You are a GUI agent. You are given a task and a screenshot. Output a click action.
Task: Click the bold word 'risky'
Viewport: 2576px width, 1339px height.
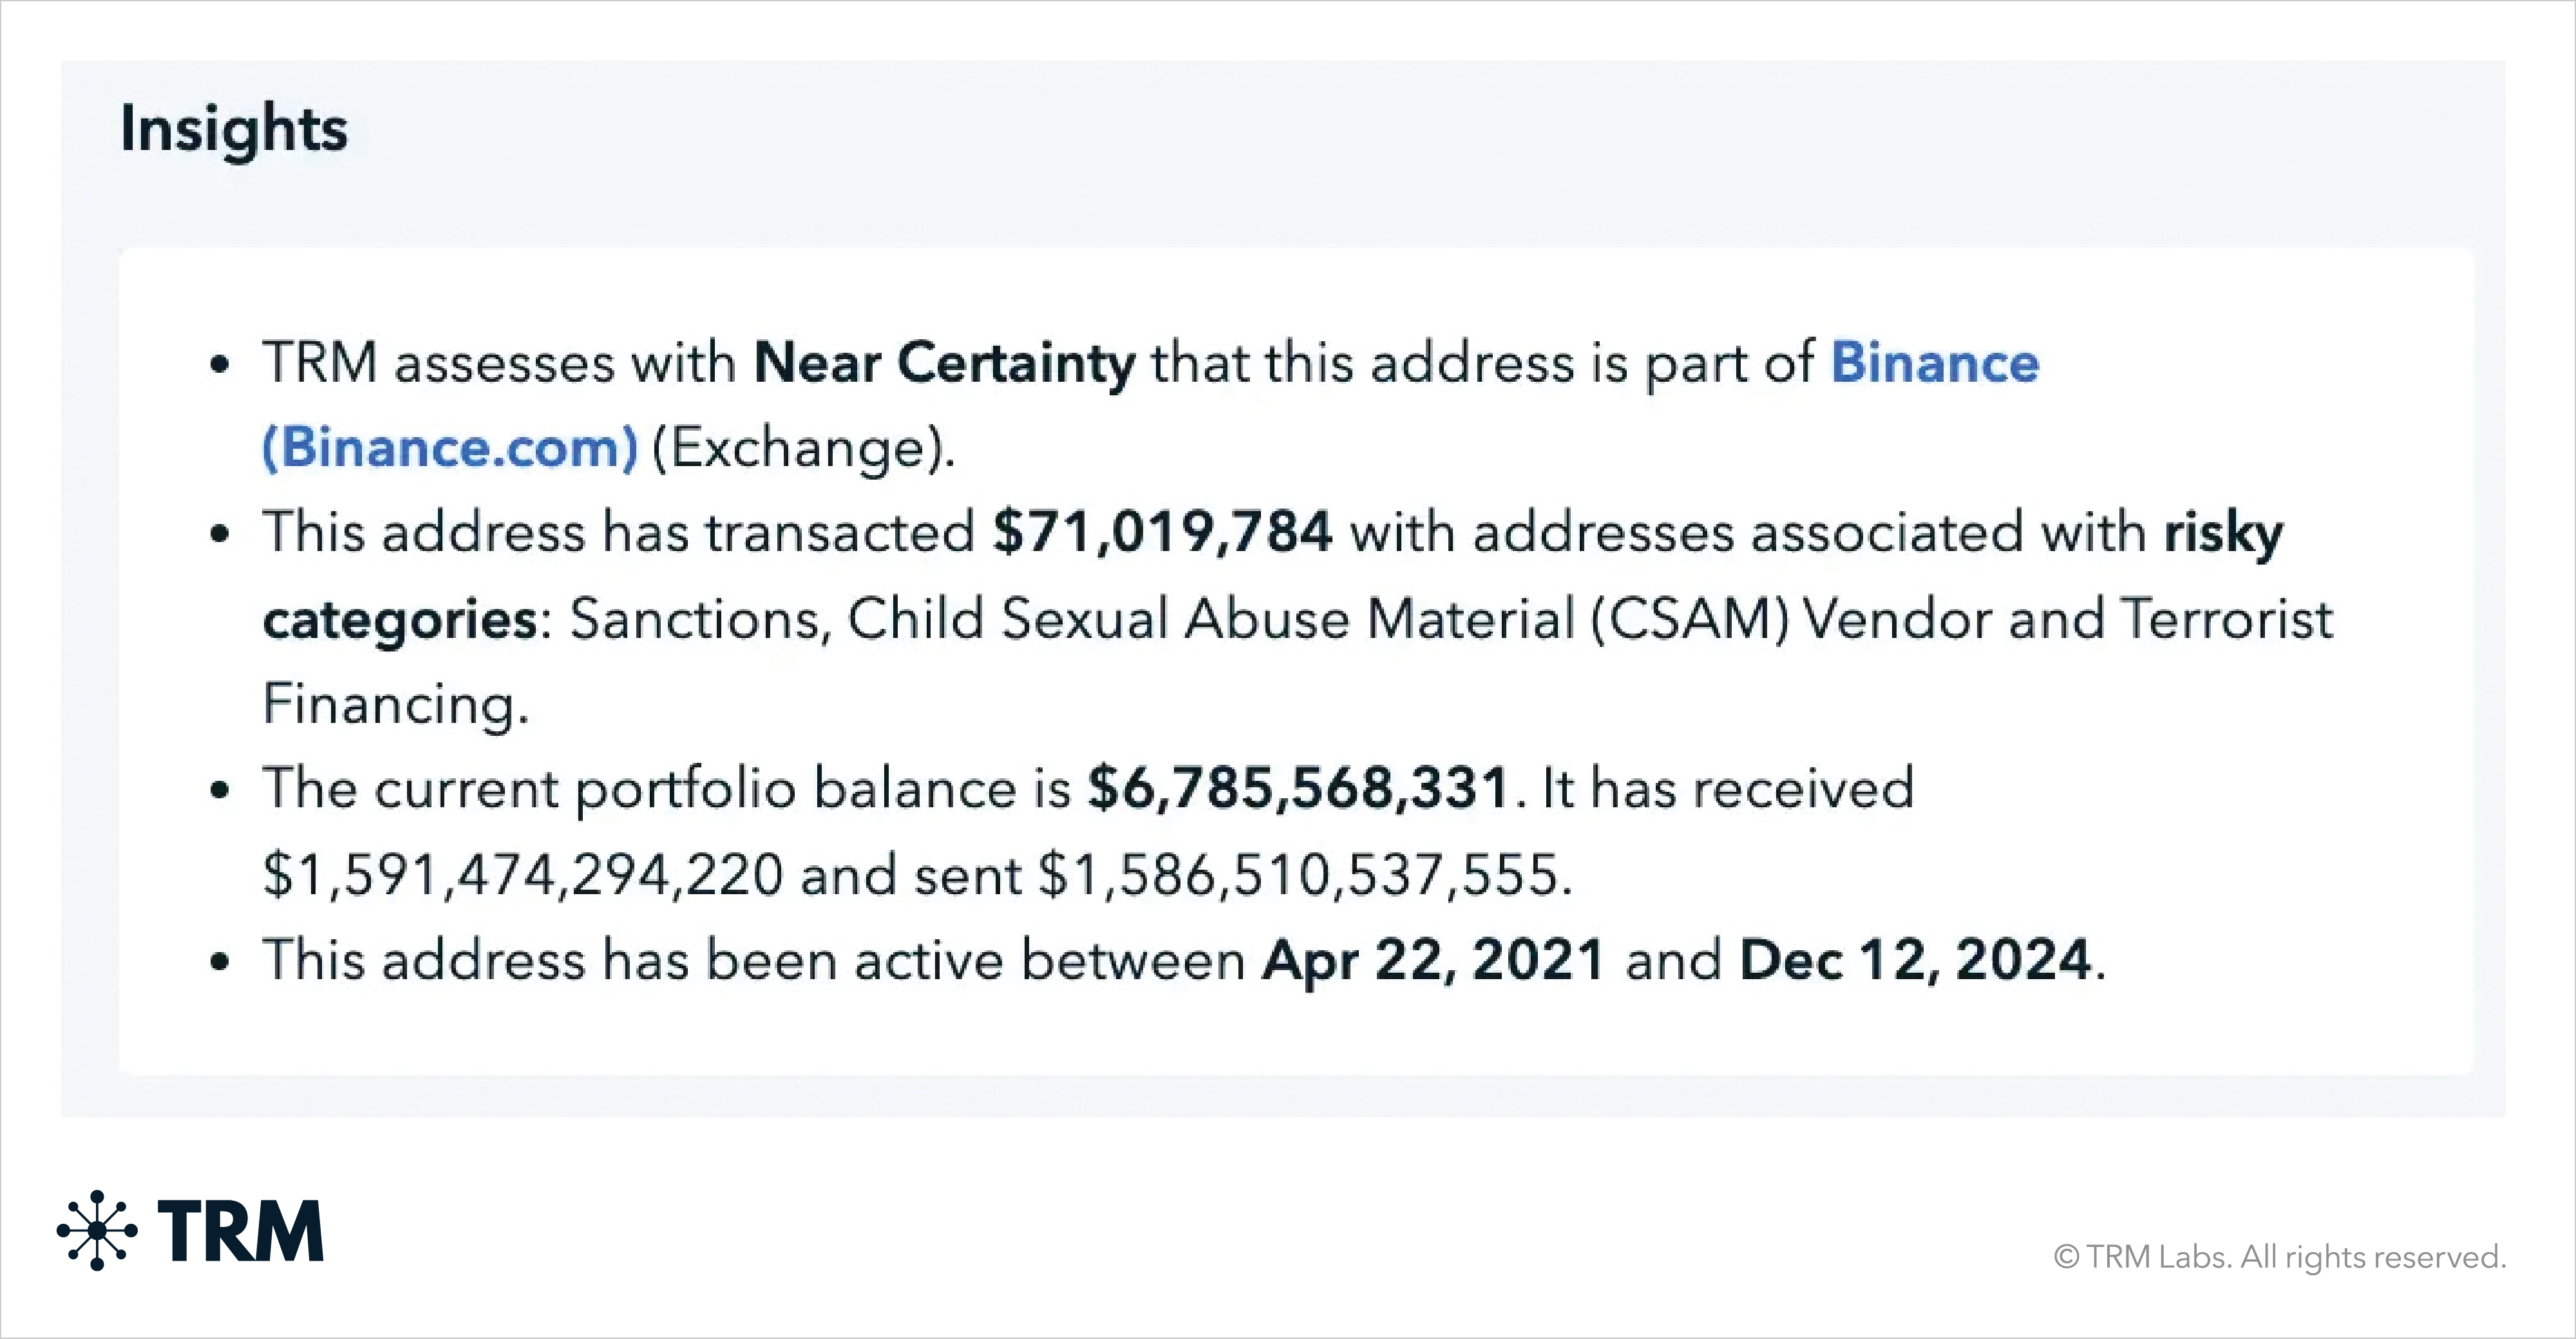pos(2223,532)
